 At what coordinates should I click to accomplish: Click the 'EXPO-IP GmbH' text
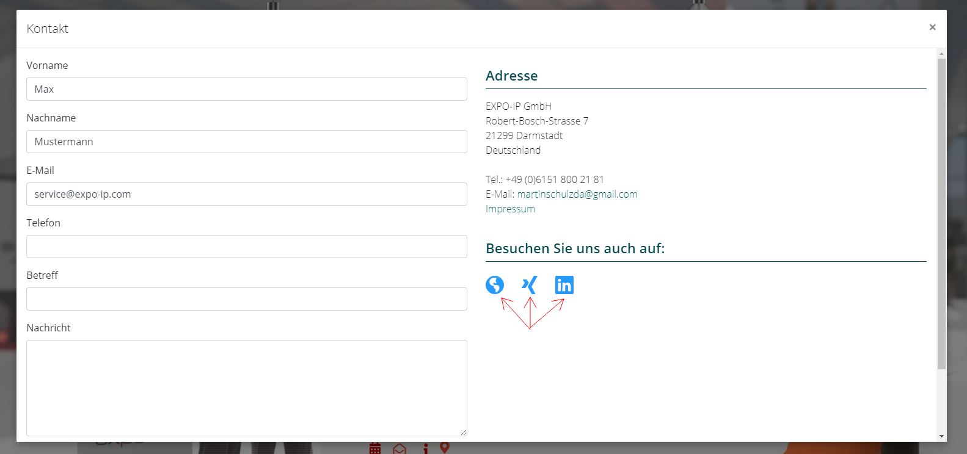(x=519, y=106)
